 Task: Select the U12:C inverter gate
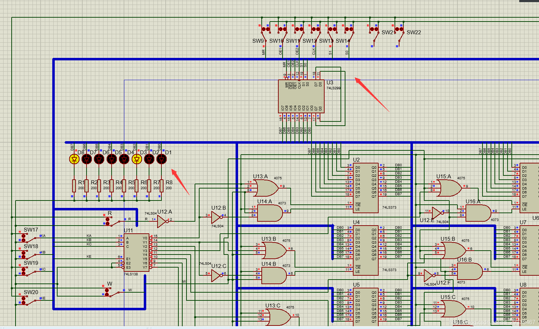(x=216, y=276)
